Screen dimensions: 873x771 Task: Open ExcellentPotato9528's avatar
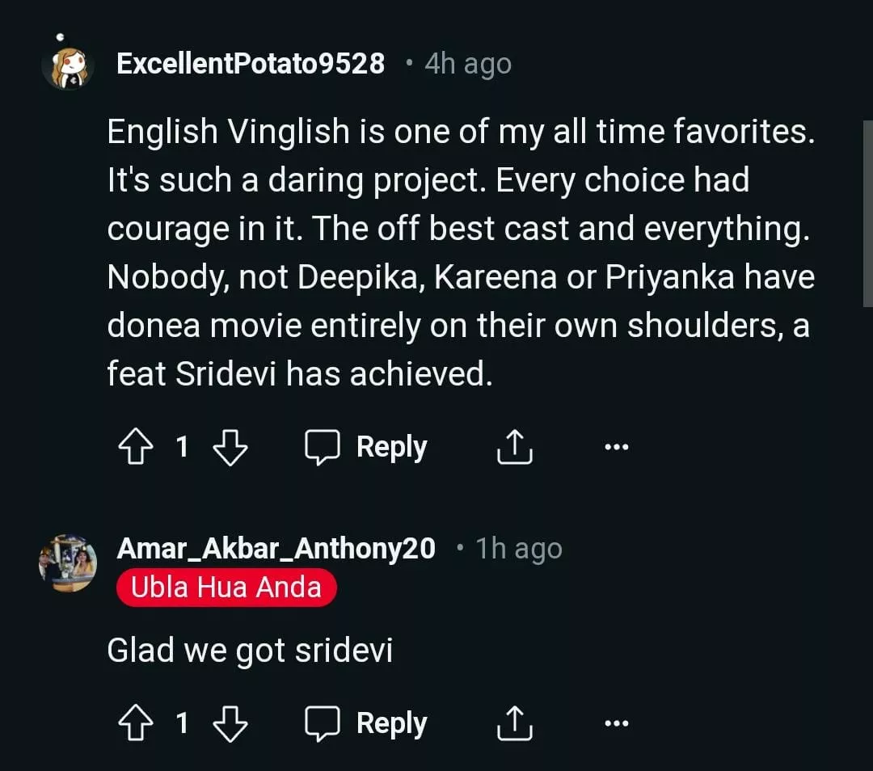pyautogui.click(x=68, y=63)
